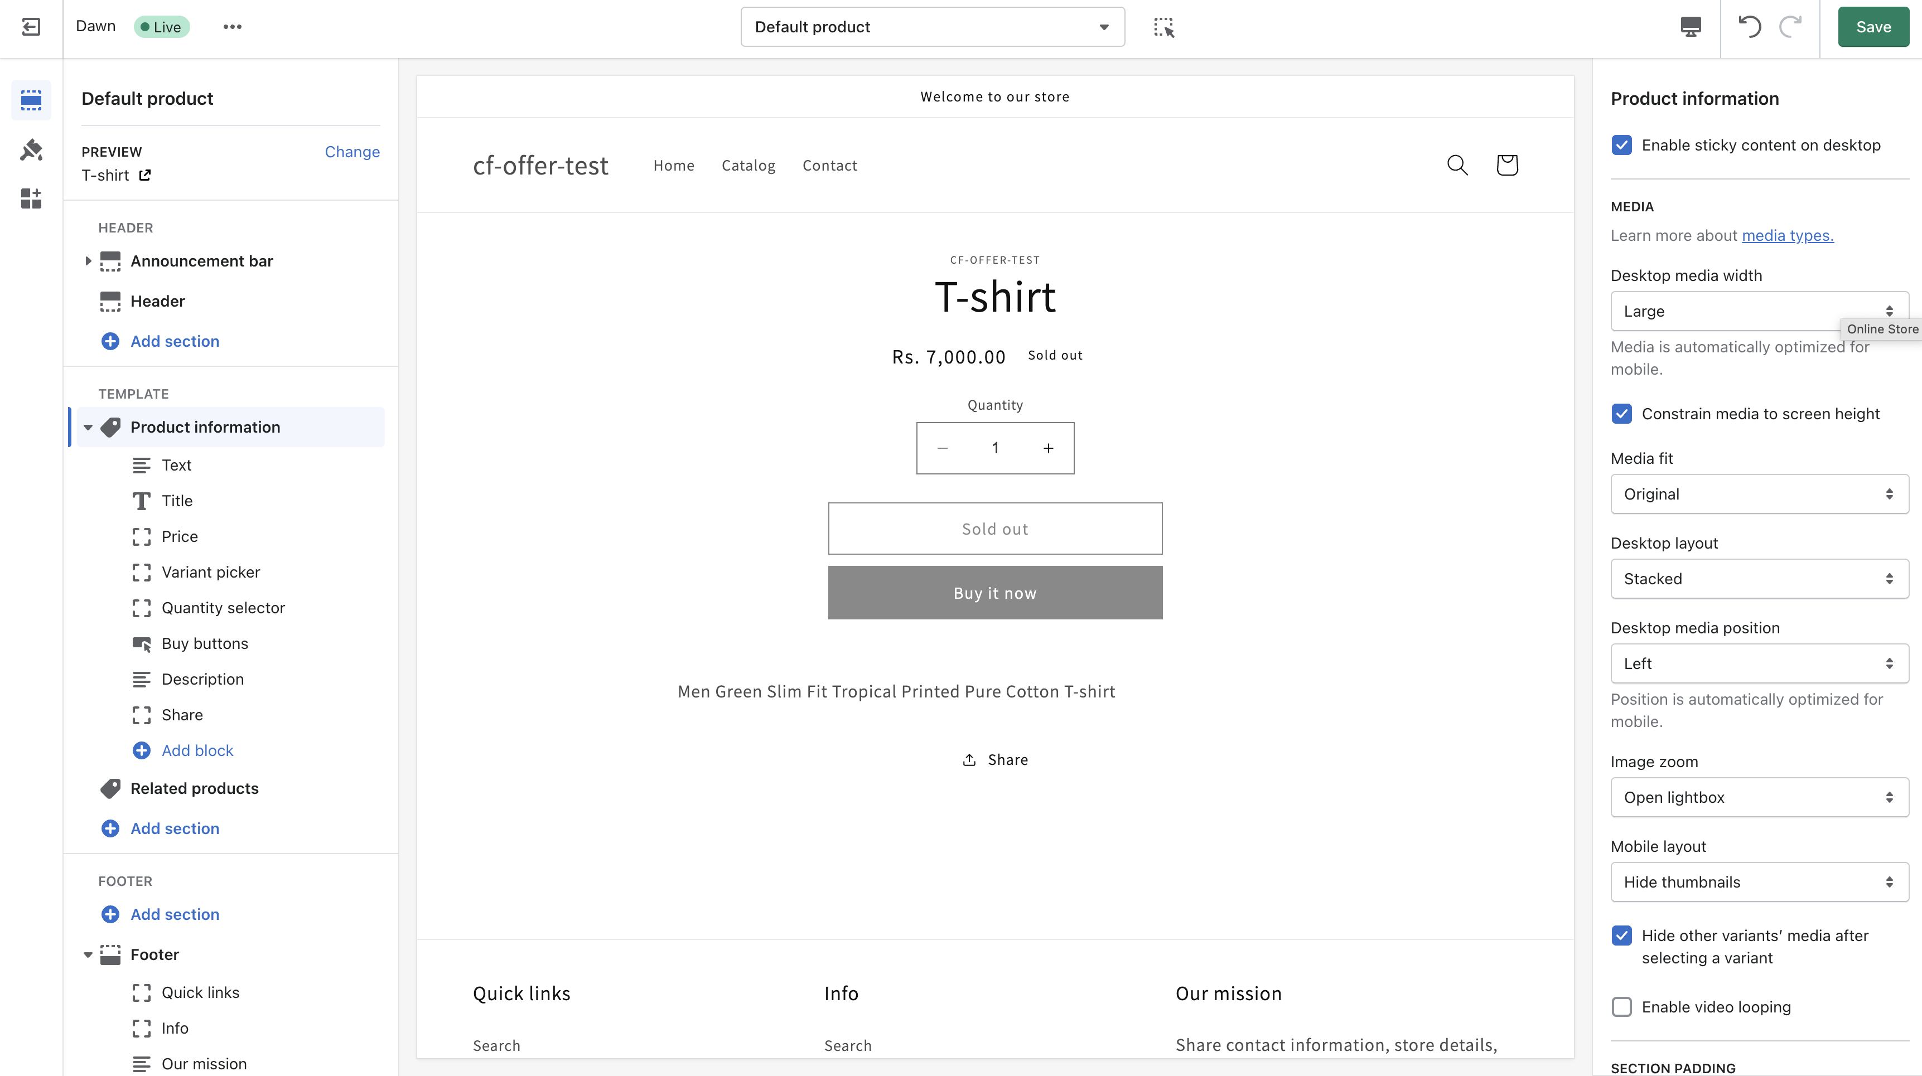Click the green Save button
The image size is (1922, 1076).
pyautogui.click(x=1872, y=27)
